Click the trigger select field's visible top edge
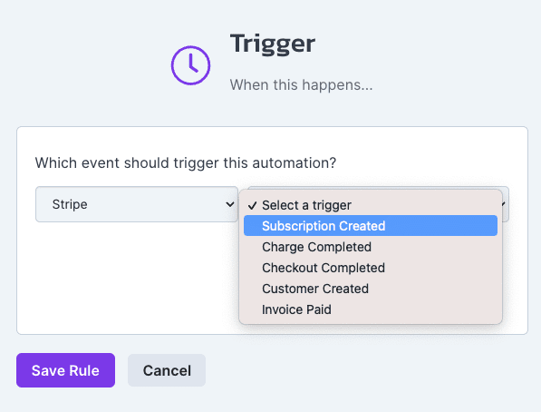 pyautogui.click(x=378, y=188)
